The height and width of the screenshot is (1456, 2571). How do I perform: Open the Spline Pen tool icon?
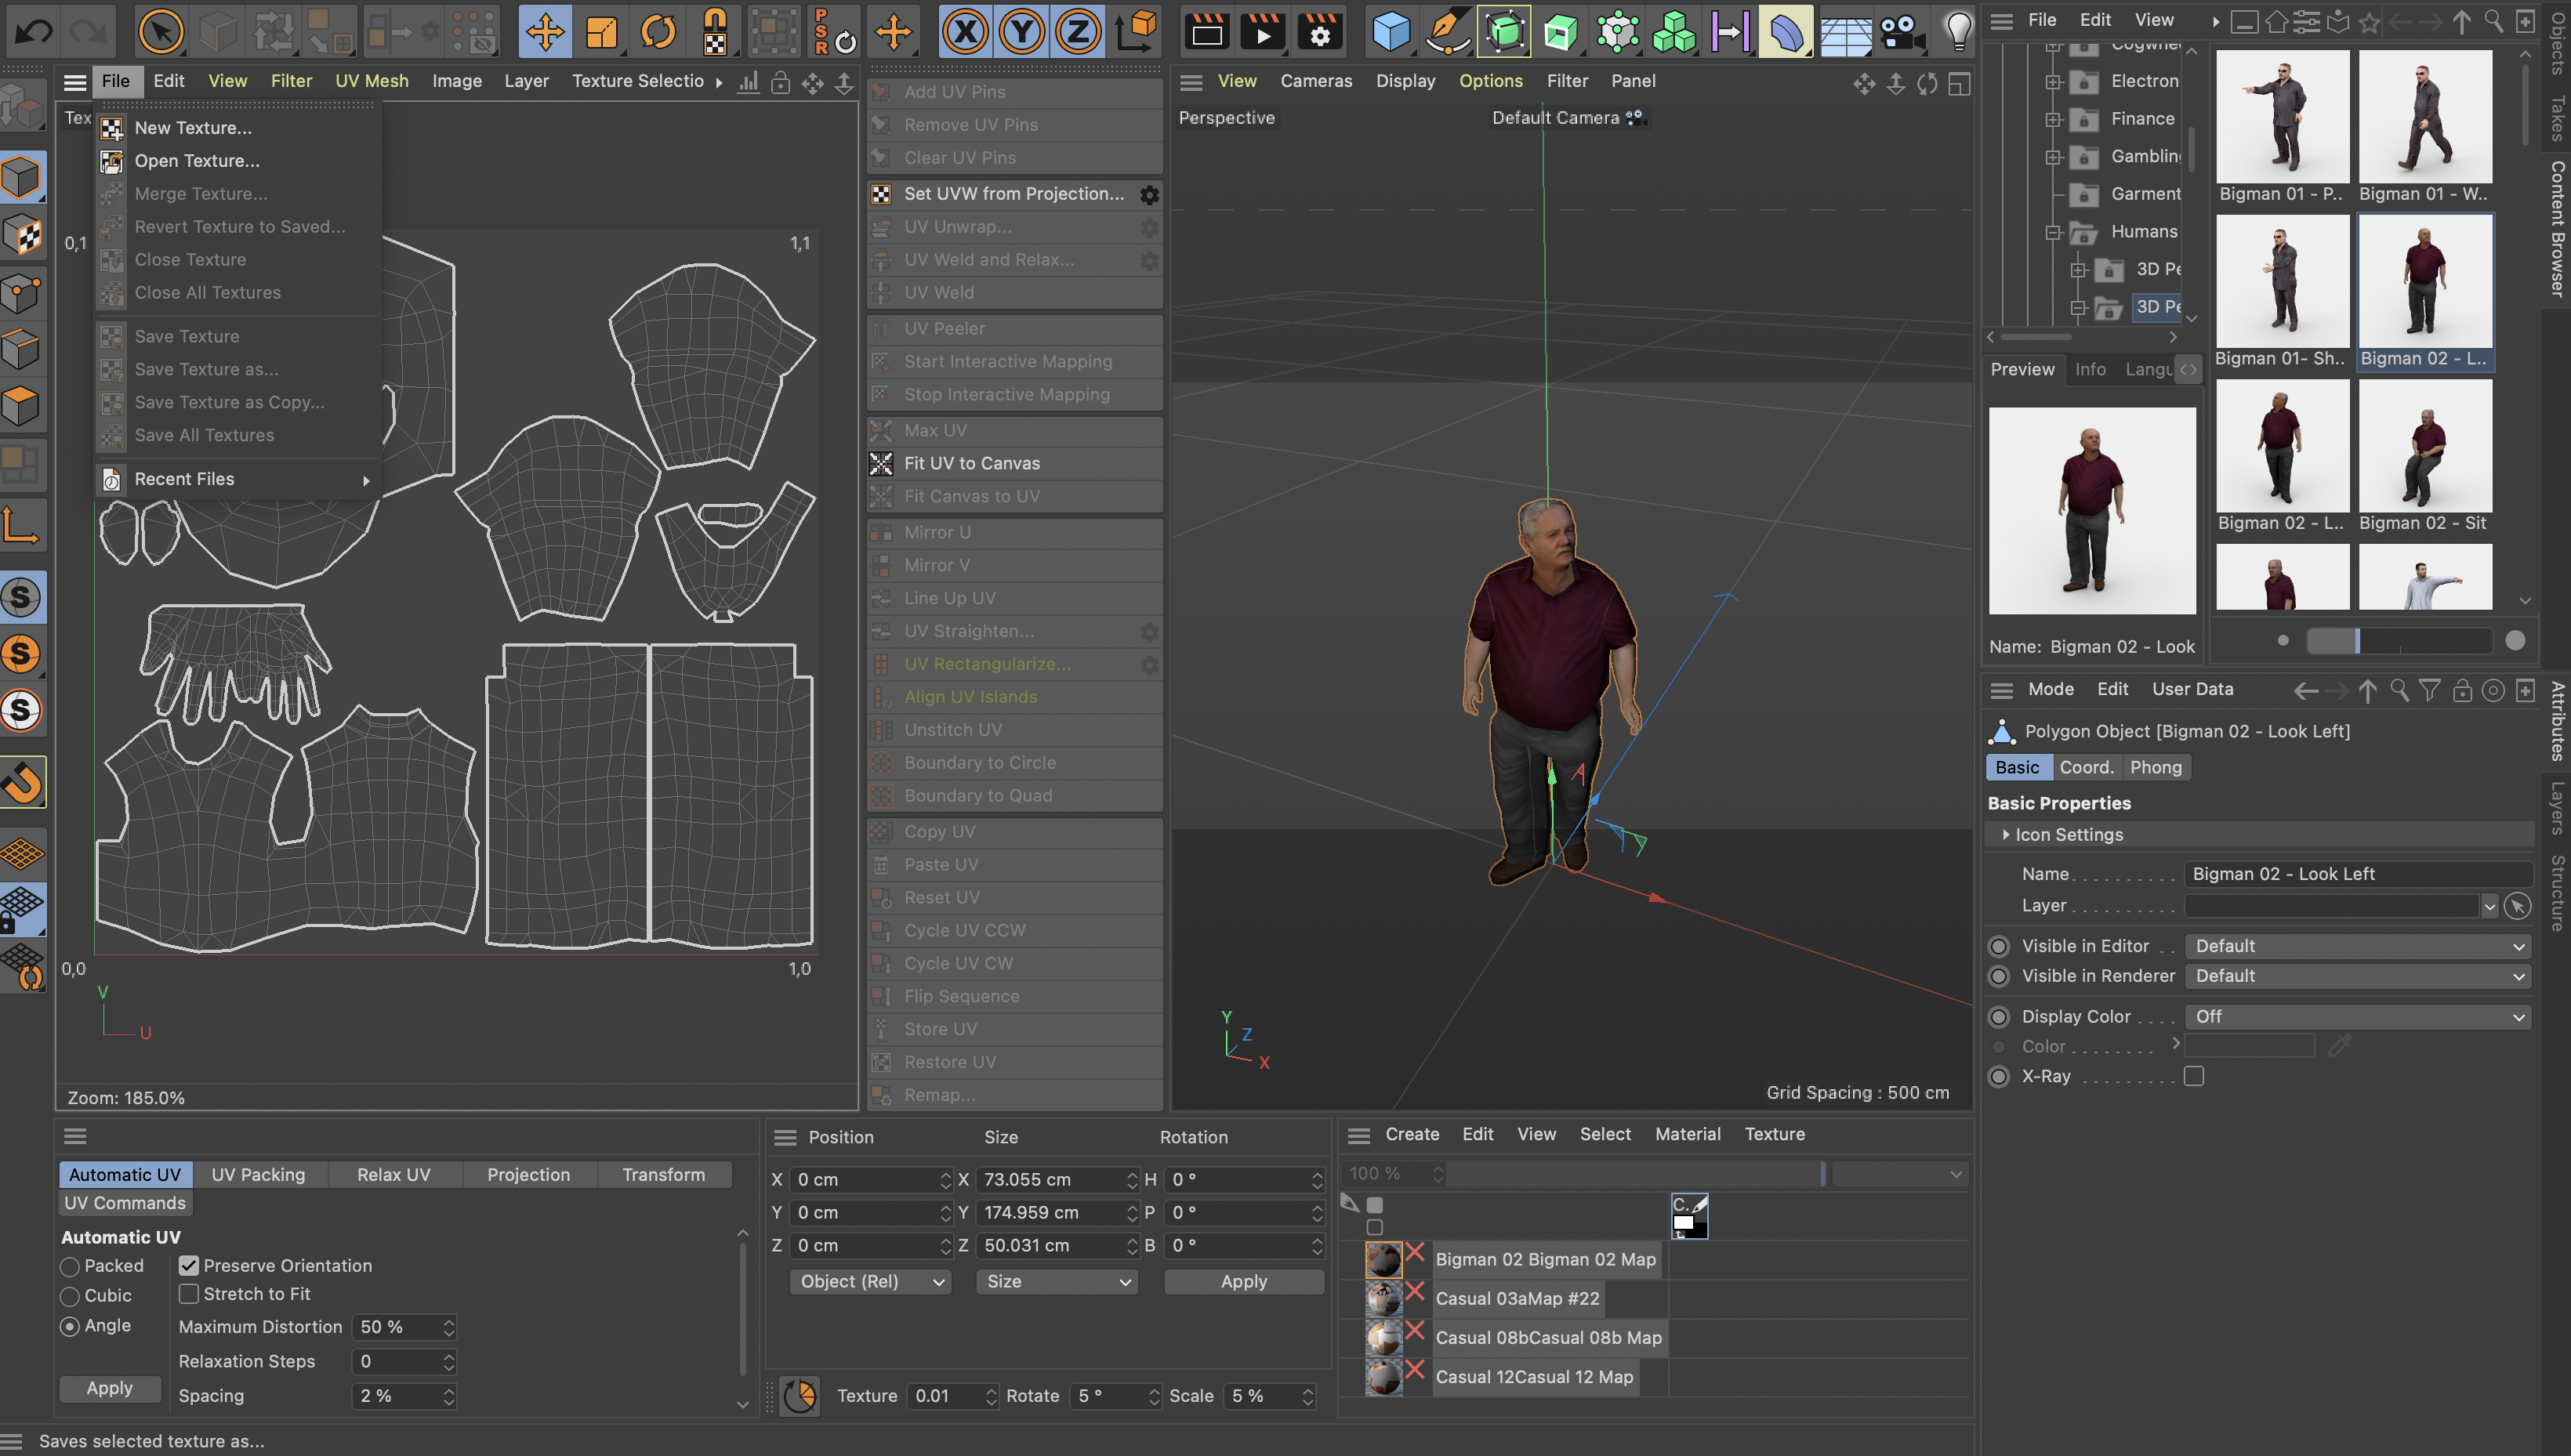pos(1447,31)
